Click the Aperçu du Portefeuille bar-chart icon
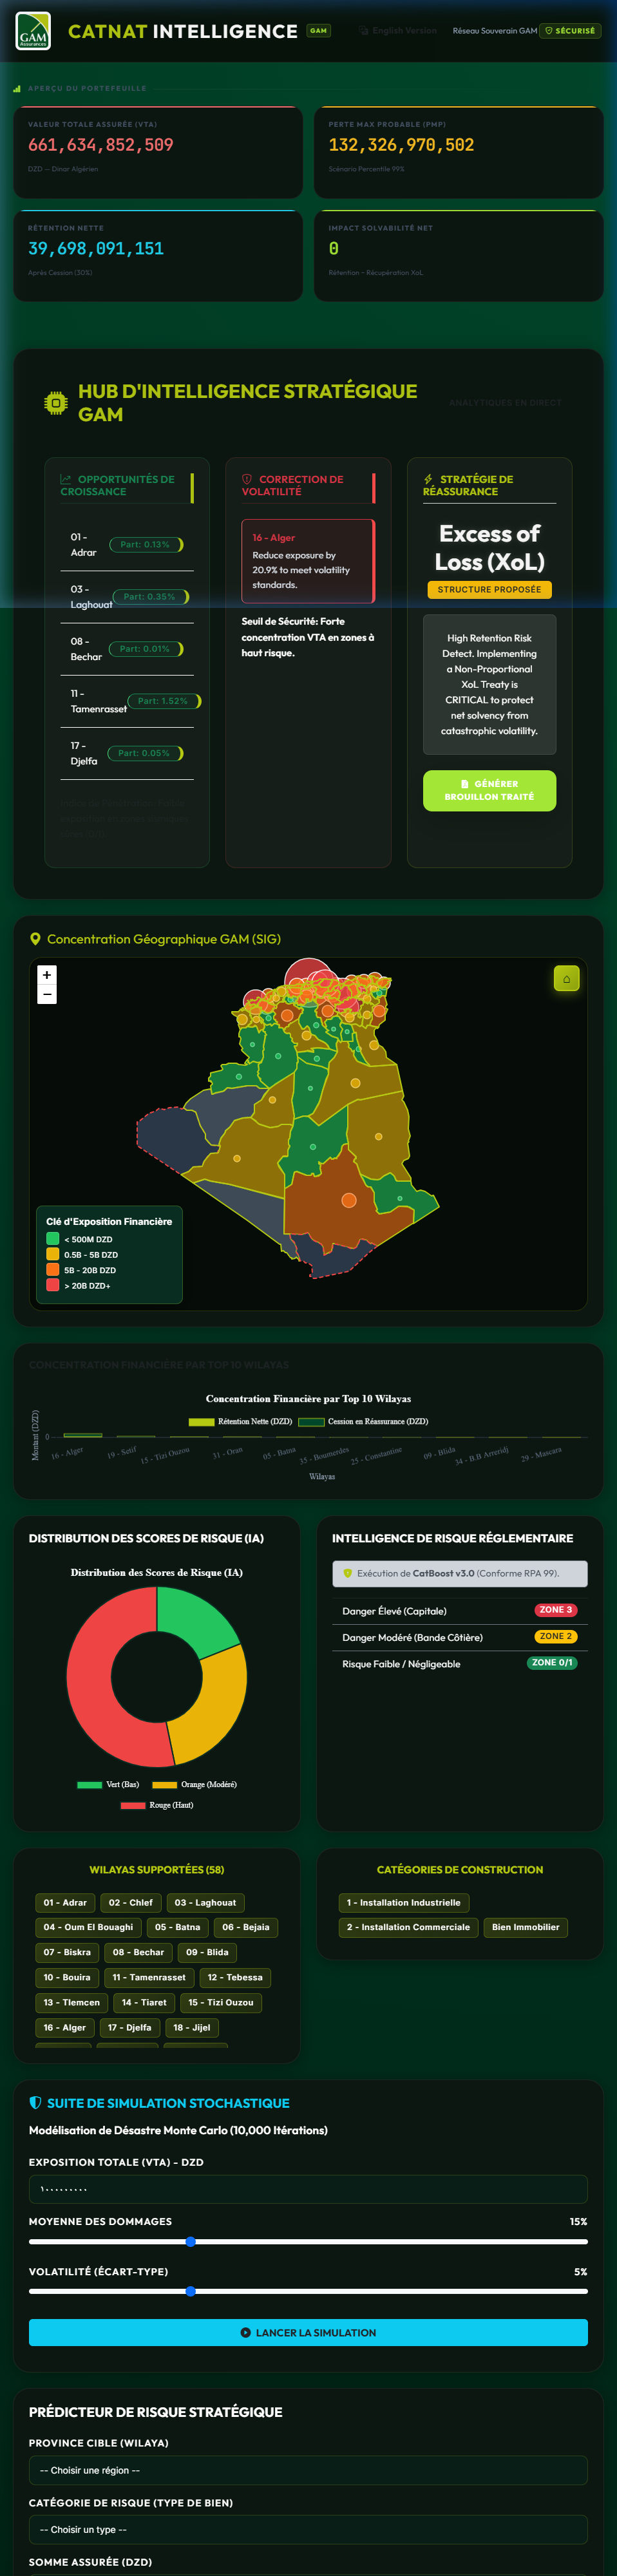Image resolution: width=617 pixels, height=2576 pixels. [x=17, y=89]
